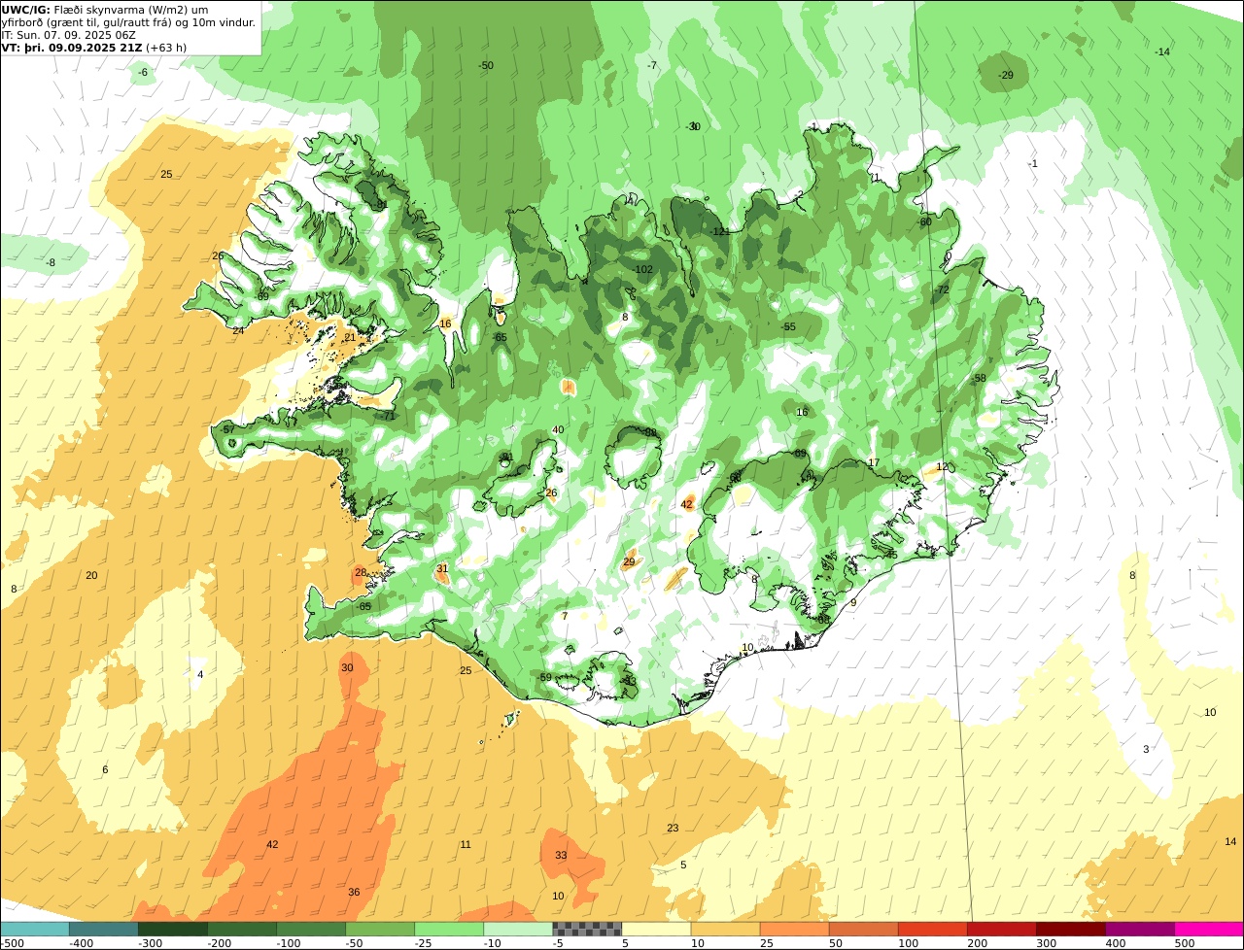This screenshot has height=950, width=1244.
Task: Click the map value '12' in southeast Iceland
Action: (942, 466)
